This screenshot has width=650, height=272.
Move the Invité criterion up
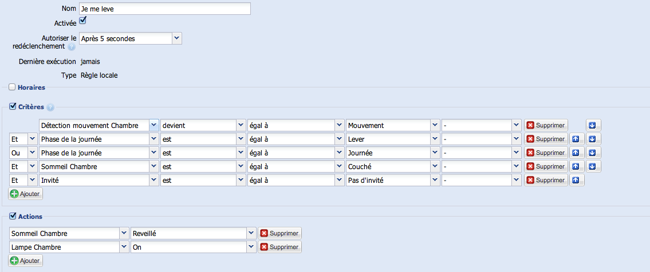pyautogui.click(x=577, y=180)
